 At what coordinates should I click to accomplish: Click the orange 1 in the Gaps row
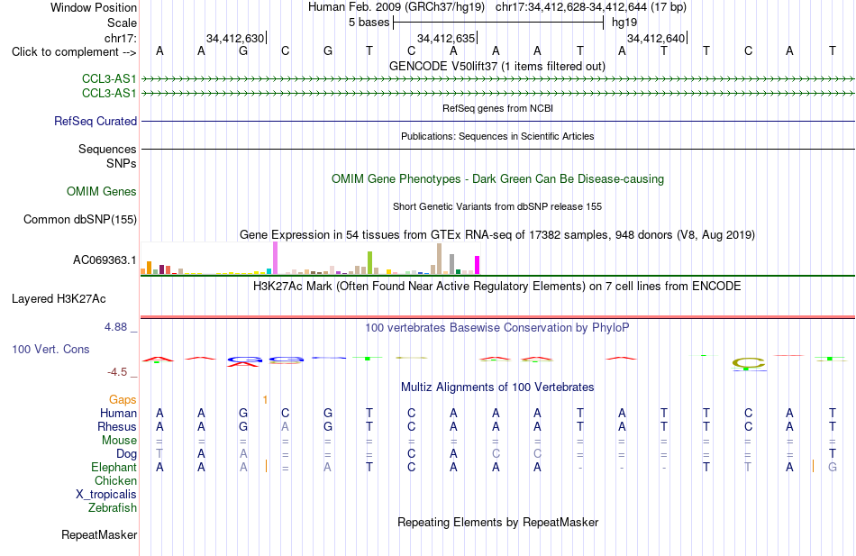coord(265,400)
